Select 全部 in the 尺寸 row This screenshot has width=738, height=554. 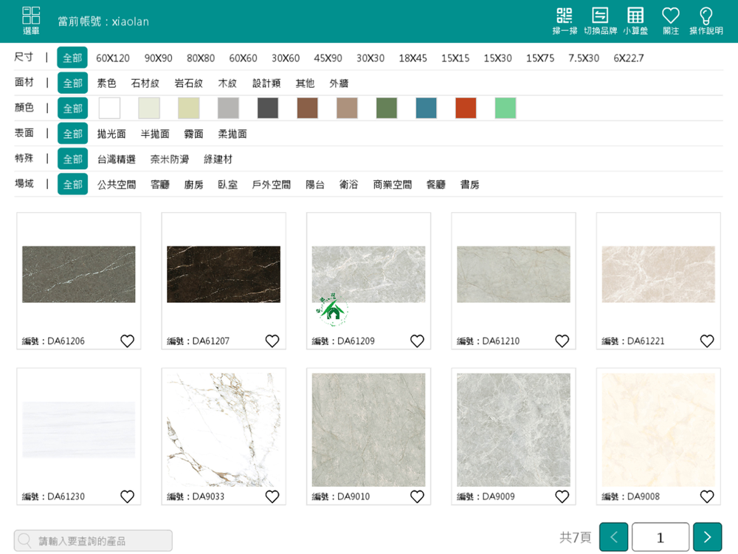[72, 58]
